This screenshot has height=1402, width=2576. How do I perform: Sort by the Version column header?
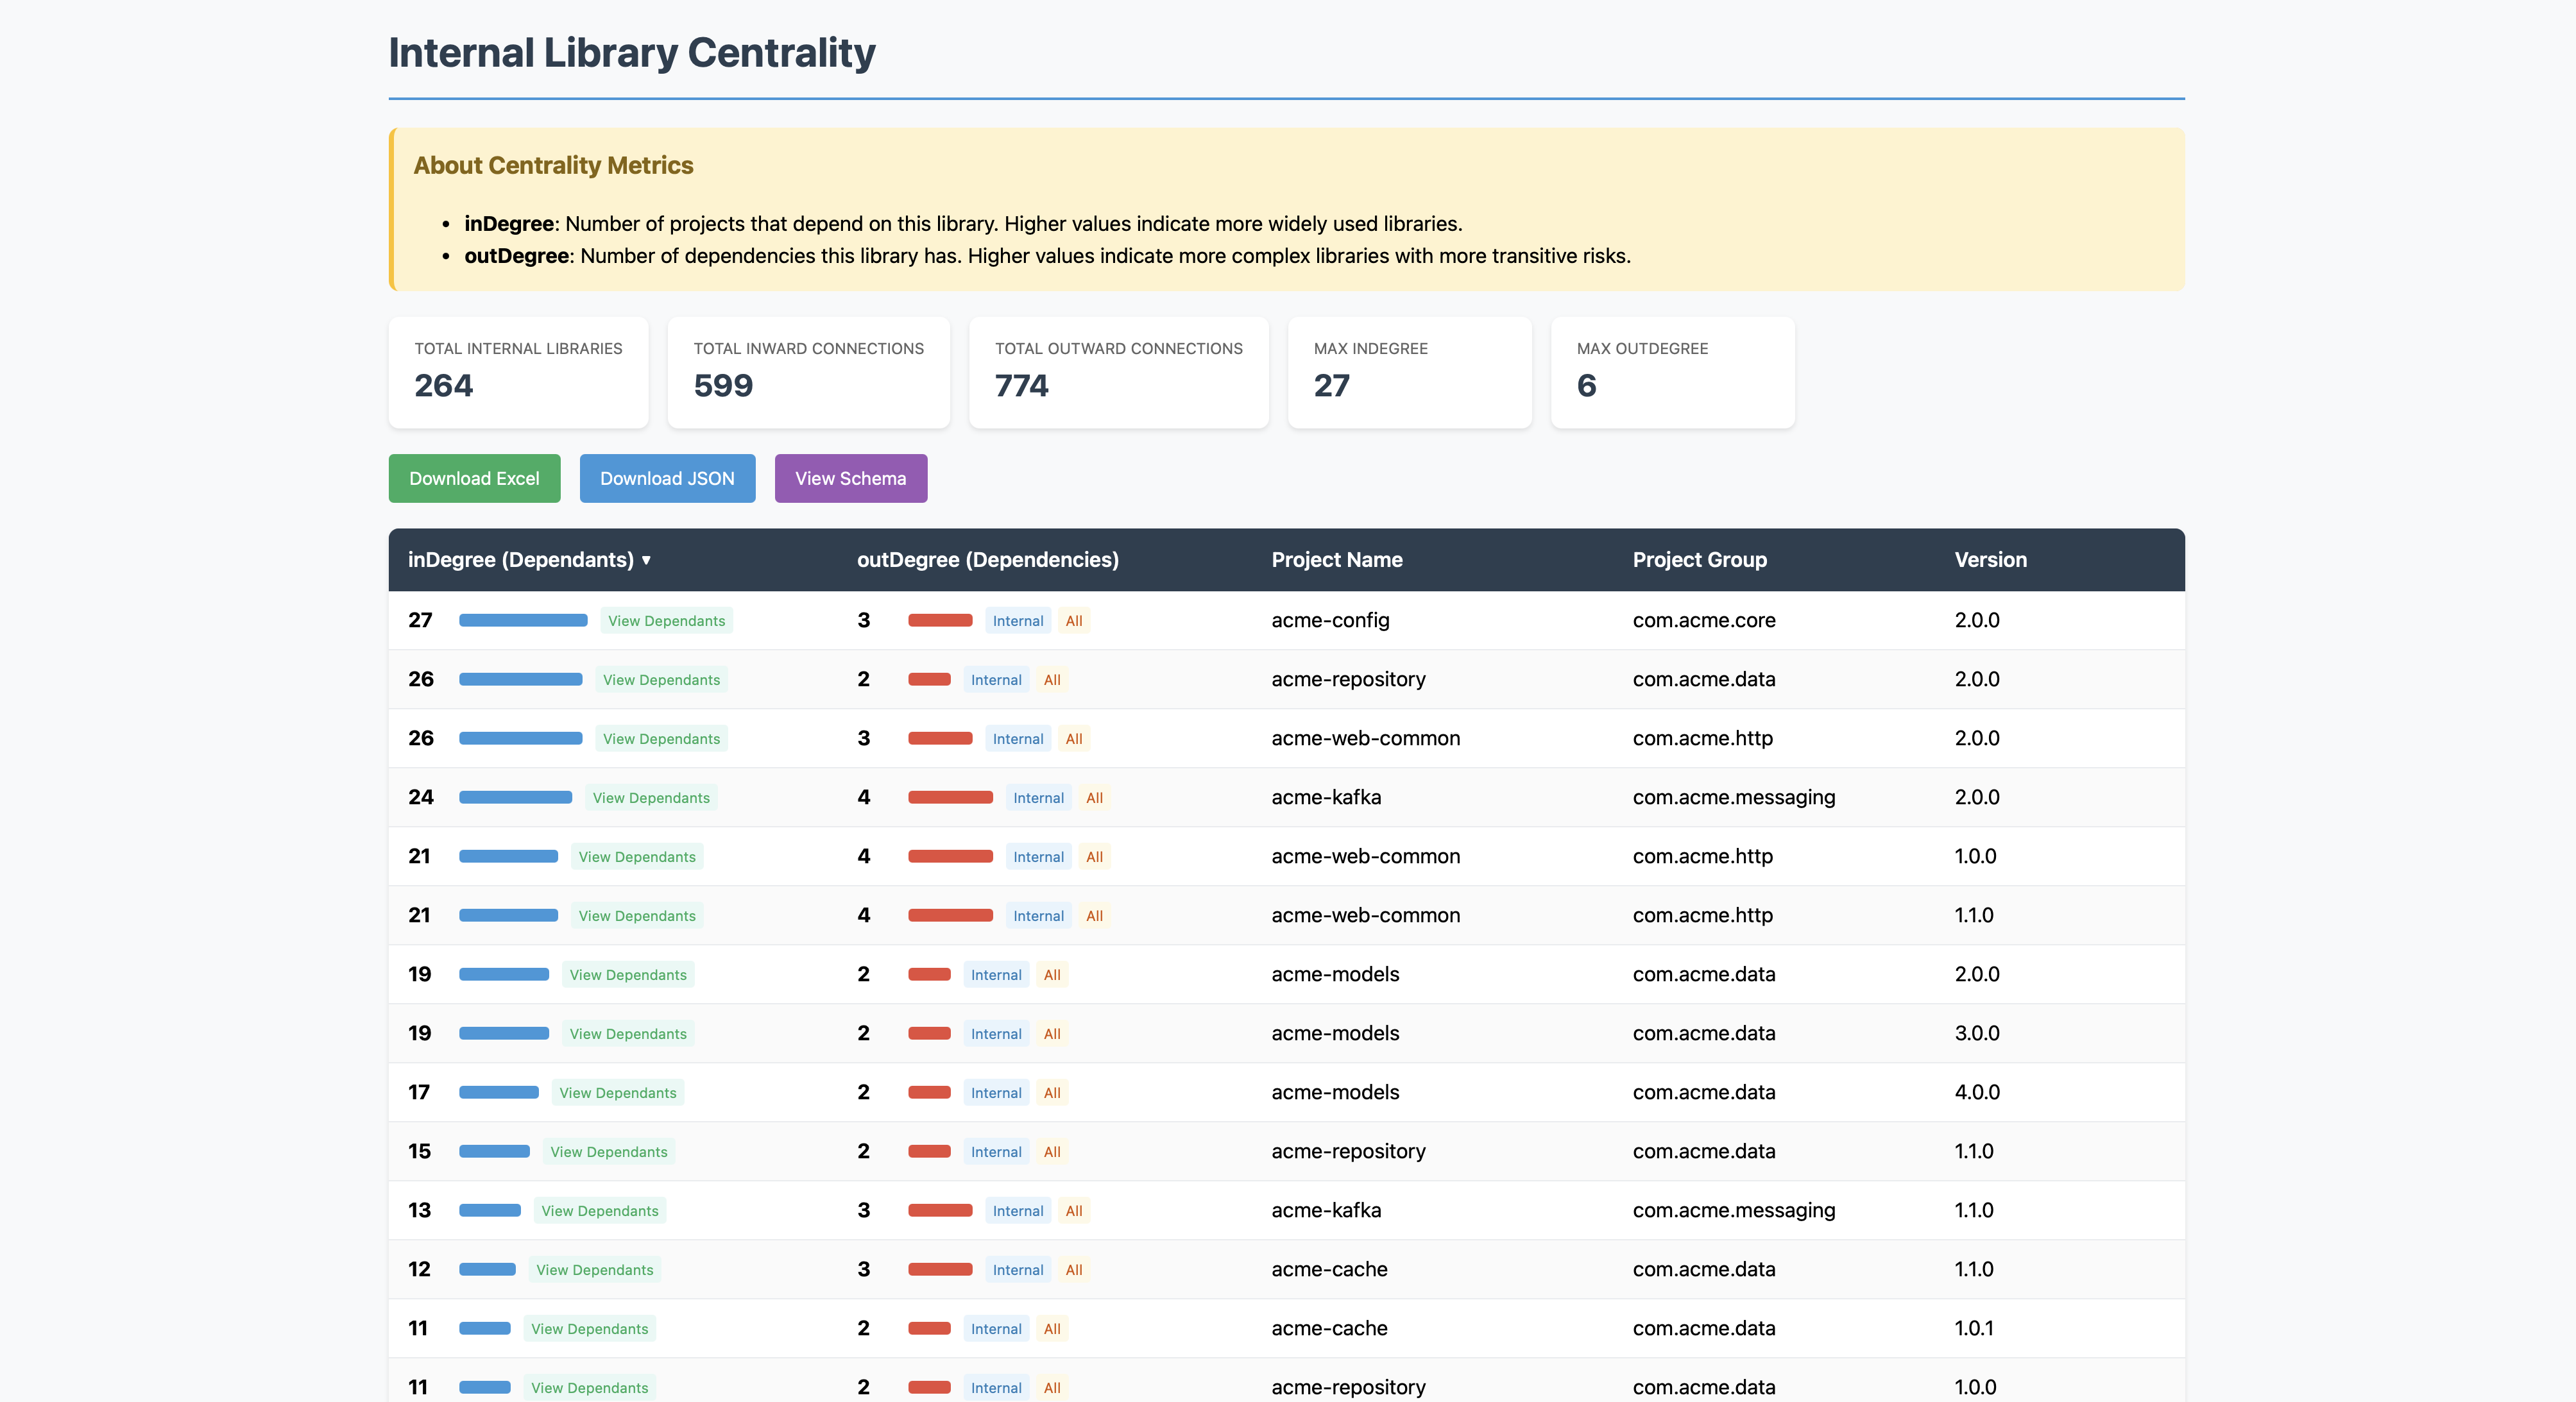tap(1991, 560)
